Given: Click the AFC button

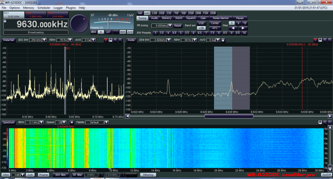Looking at the screenshot, I should pyautogui.click(x=215, y=28).
